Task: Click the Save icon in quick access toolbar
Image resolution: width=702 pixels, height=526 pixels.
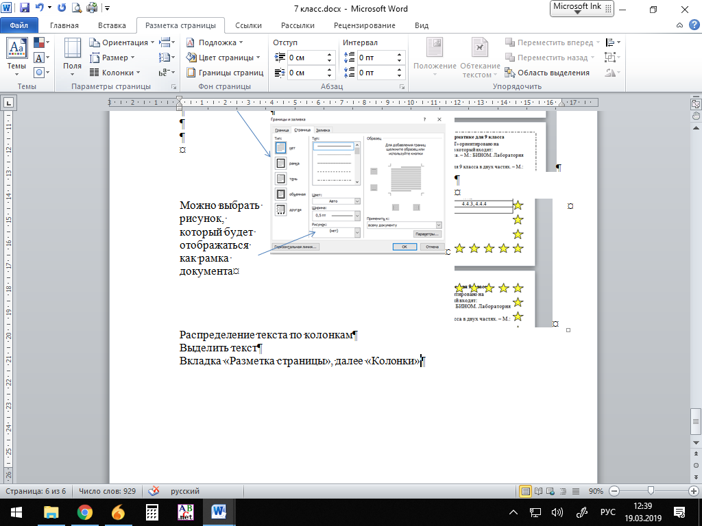Action: pyautogui.click(x=25, y=9)
